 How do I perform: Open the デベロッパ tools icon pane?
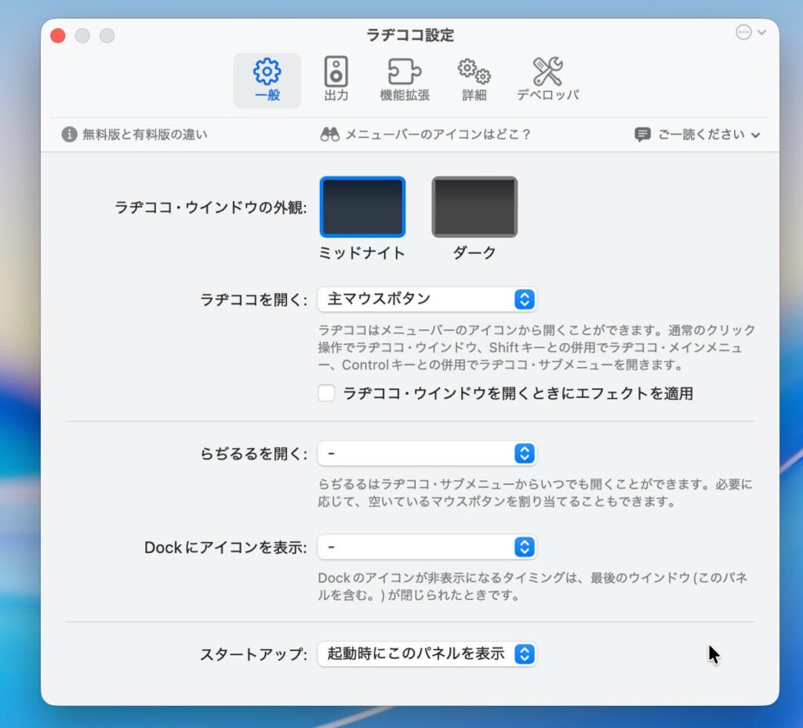pos(547,72)
